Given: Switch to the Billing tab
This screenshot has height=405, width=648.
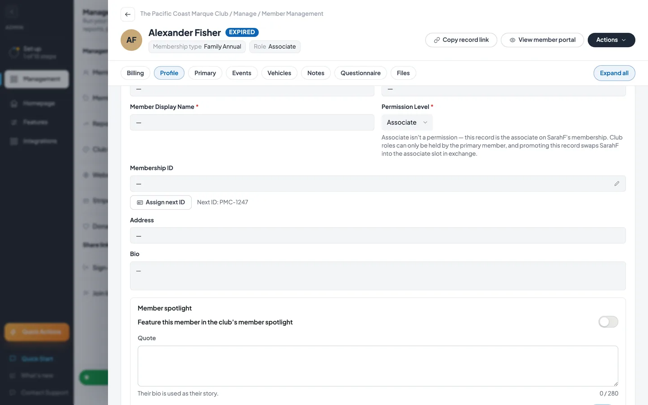Looking at the screenshot, I should (135, 73).
